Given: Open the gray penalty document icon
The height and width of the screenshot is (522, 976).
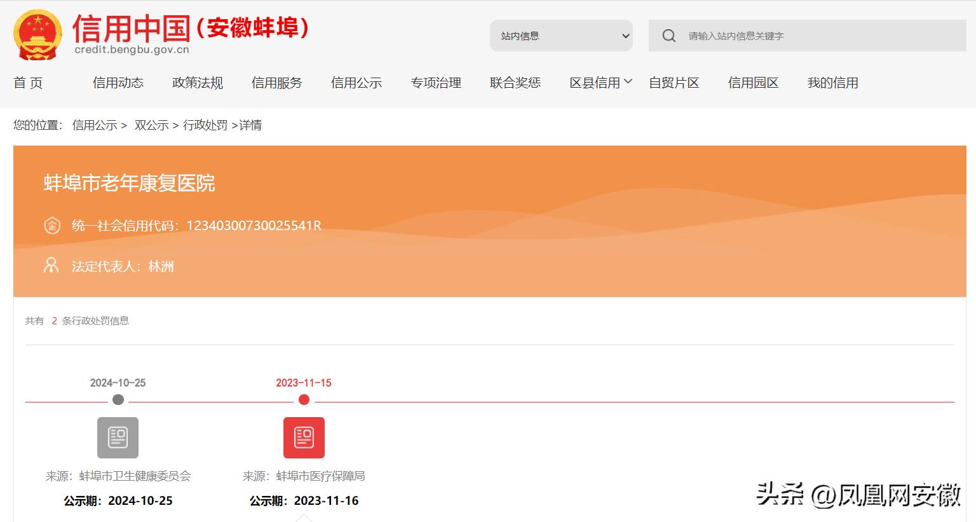Looking at the screenshot, I should [x=118, y=437].
